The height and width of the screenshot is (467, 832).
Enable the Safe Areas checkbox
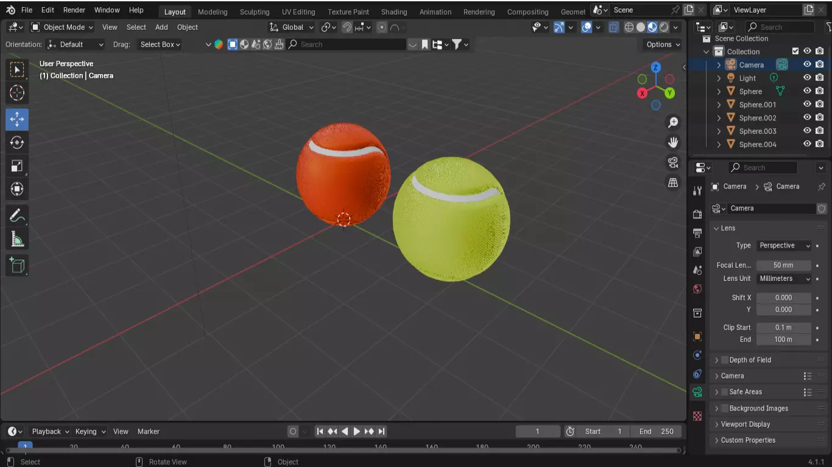[x=725, y=392]
